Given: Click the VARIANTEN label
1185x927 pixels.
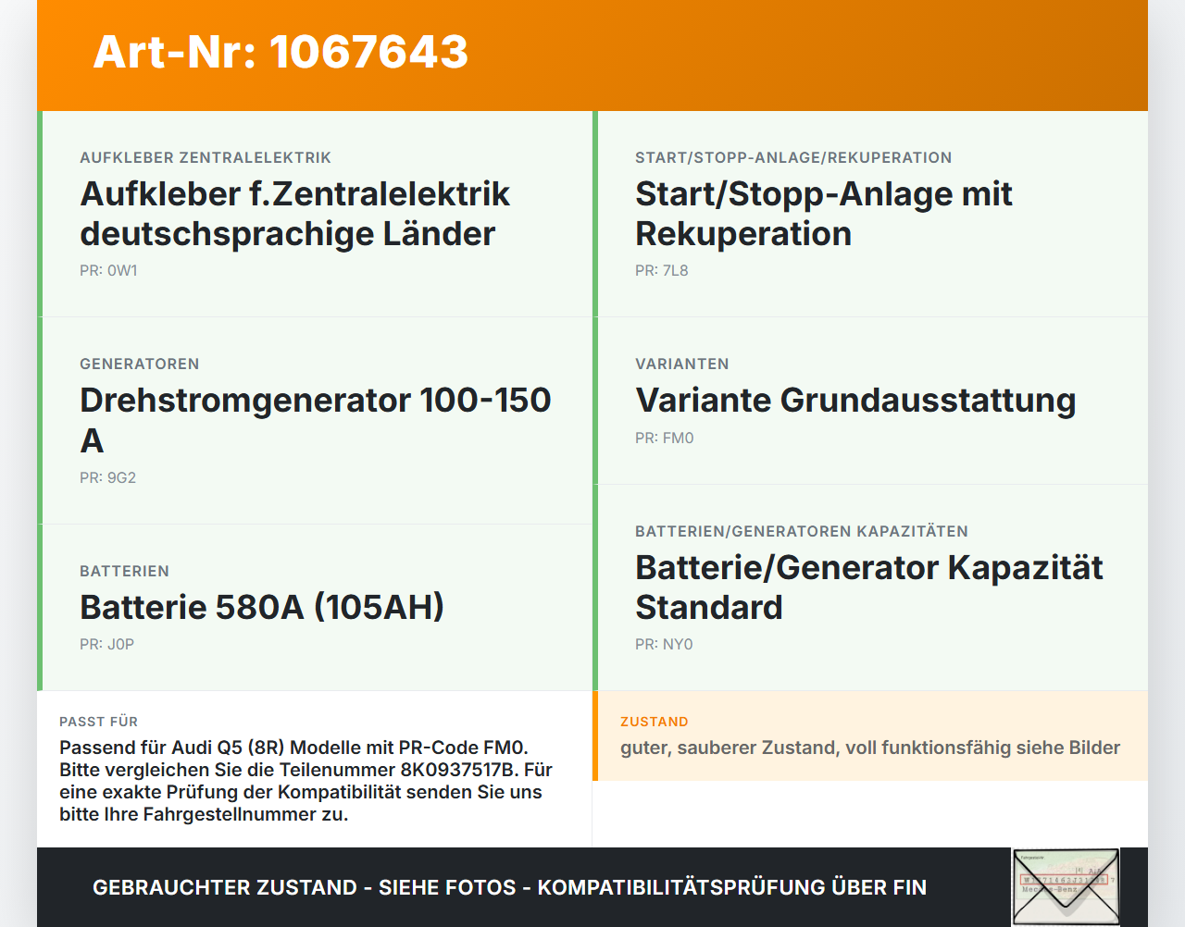Looking at the screenshot, I should coord(682,365).
